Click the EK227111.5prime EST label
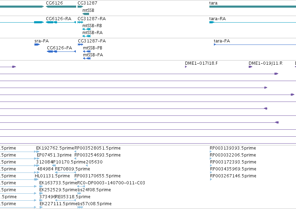The width and height of the screenshot is (296, 209). (x=58, y=204)
